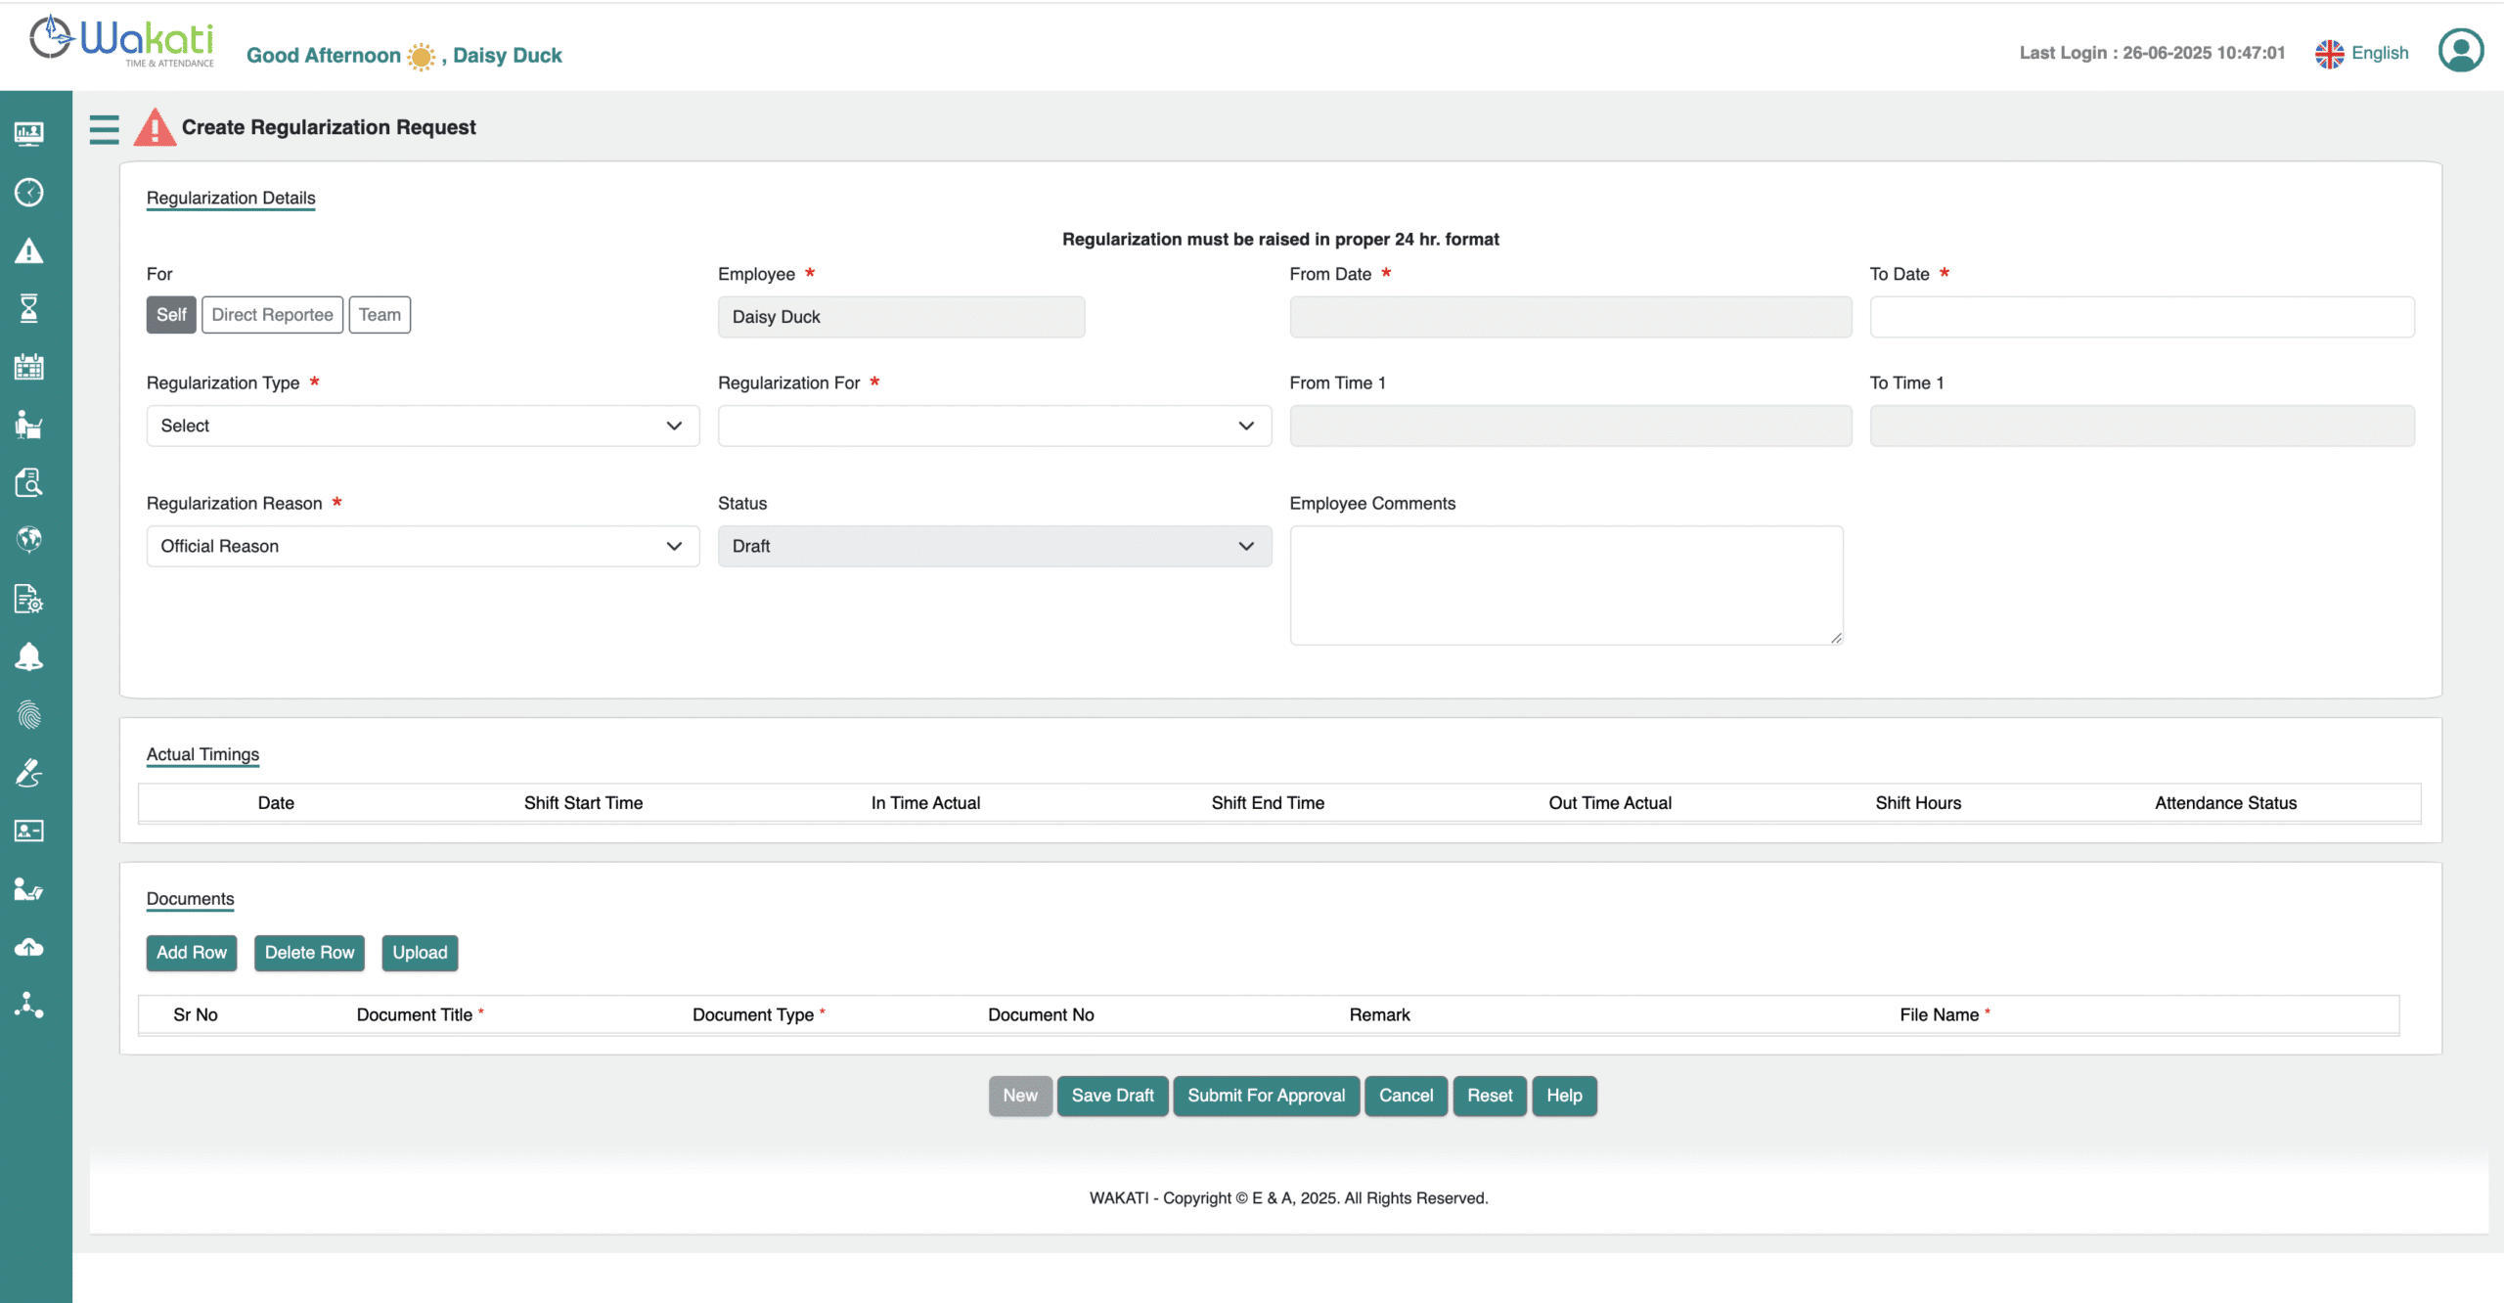
Task: Expand the Regularization Type dropdown
Action: coord(423,427)
